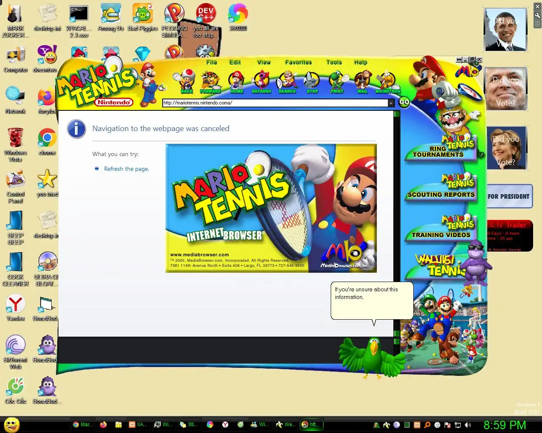The height and width of the screenshot is (433, 542).
Task: Click the Yandex icon in the taskbar
Action: [225, 425]
